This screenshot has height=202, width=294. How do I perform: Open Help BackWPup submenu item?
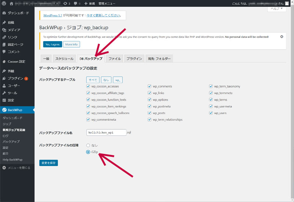pos(12,160)
